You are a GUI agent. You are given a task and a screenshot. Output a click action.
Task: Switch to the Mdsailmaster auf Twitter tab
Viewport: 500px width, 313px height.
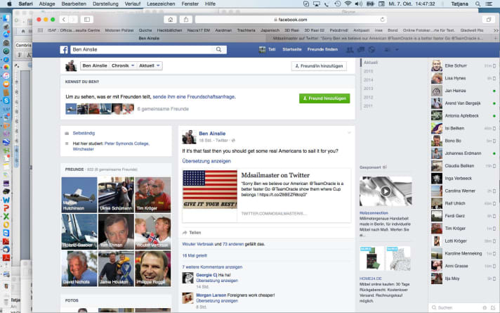coord(378,38)
